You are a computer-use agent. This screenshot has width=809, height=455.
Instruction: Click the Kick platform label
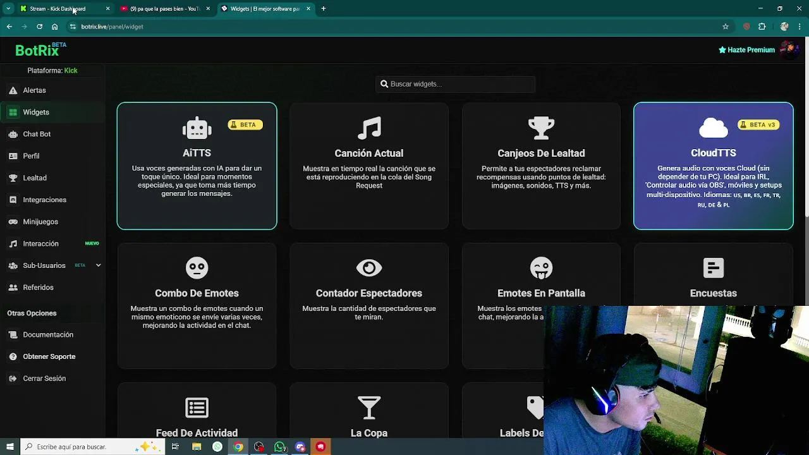pyautogui.click(x=71, y=71)
